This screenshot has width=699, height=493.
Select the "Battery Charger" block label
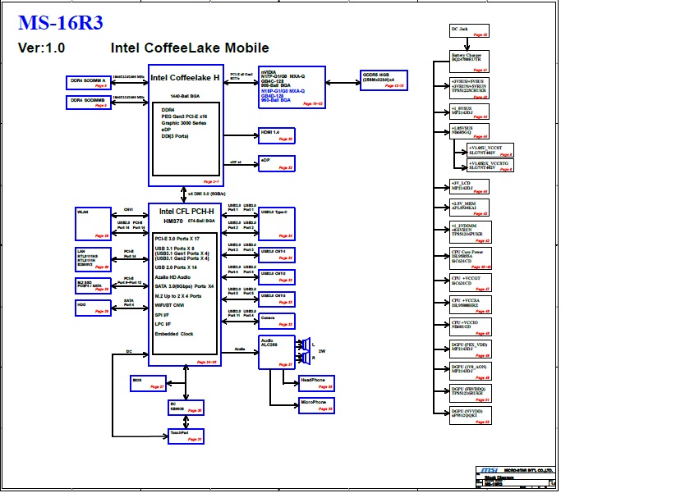(x=467, y=55)
